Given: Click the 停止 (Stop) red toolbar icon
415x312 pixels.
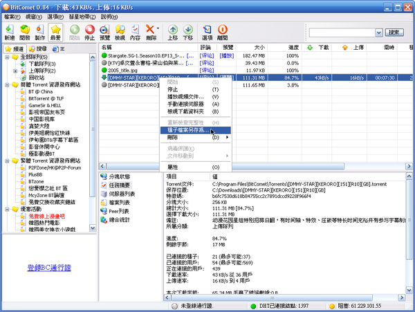Looking at the screenshot, I should click(90, 33).
